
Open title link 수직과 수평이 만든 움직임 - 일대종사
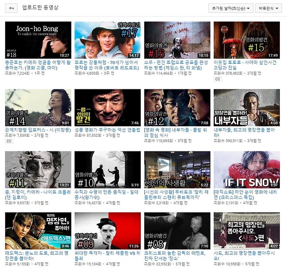[106, 195]
